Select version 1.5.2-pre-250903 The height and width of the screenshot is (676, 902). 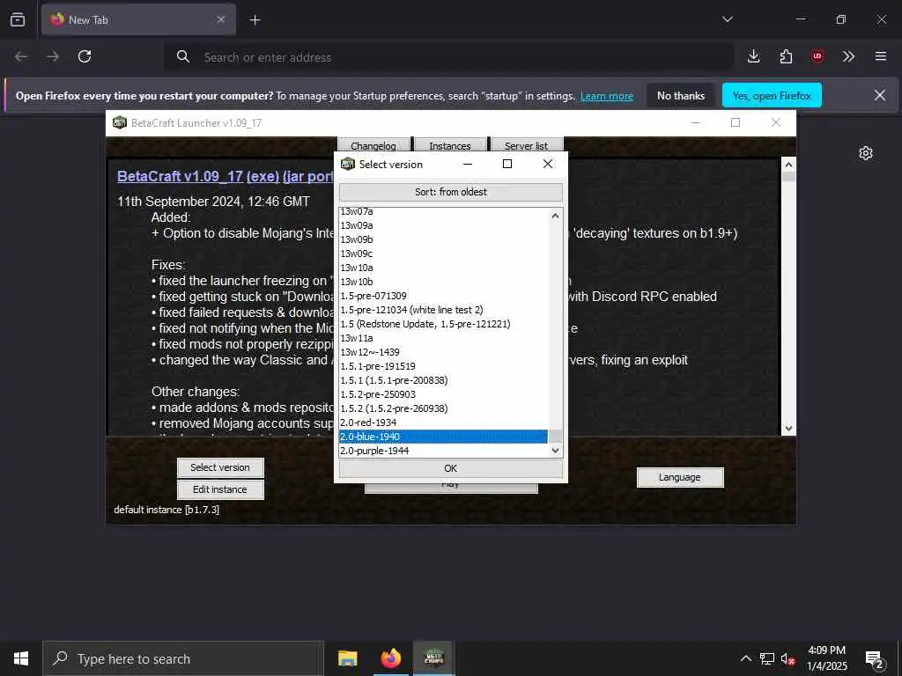[444, 394]
